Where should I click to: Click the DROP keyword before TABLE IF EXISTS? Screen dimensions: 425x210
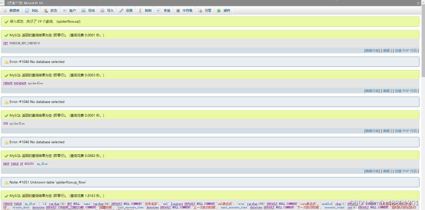click(6, 164)
